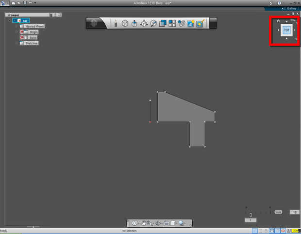Toggle visibility of Solid (red X)

tap(22, 37)
